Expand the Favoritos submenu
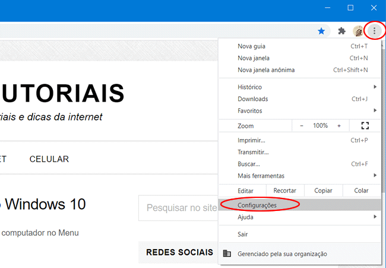 (x=375, y=111)
